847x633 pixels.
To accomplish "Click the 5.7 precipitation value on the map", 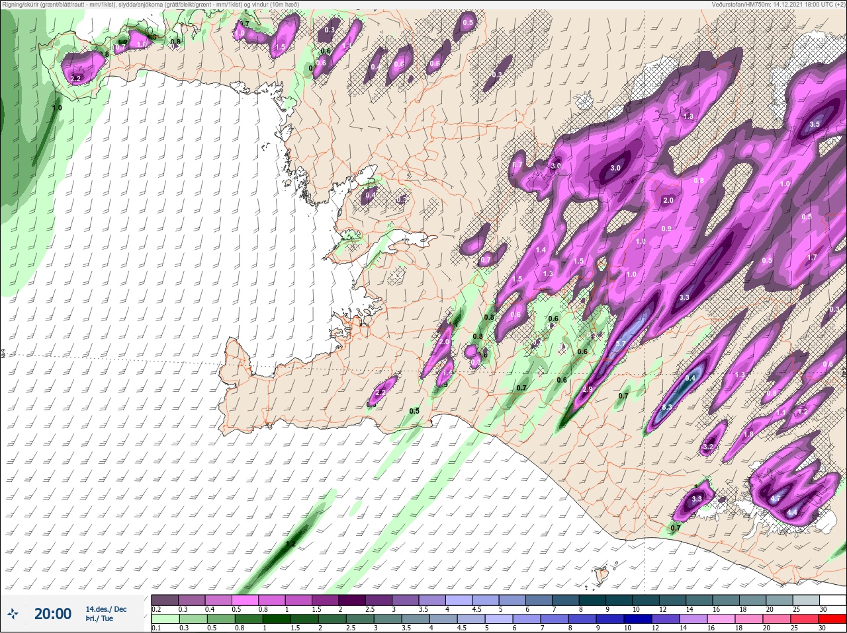I will click(621, 344).
